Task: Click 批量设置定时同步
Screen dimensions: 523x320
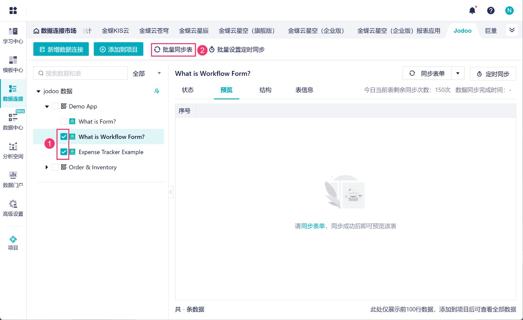Action: coord(237,50)
